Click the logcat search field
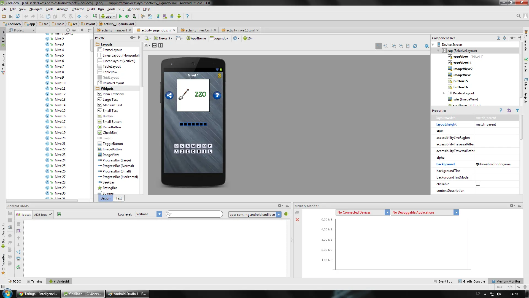The height and width of the screenshot is (298, 529). [196, 214]
